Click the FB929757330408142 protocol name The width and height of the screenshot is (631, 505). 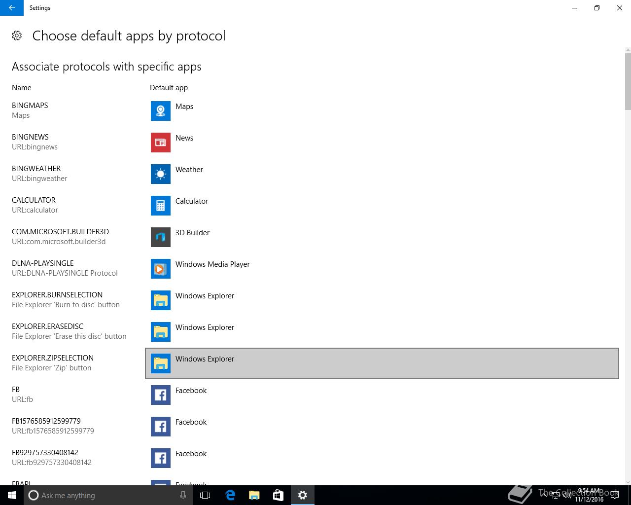[45, 453]
